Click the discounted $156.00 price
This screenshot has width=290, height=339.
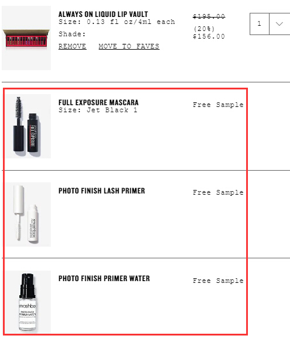[209, 36]
